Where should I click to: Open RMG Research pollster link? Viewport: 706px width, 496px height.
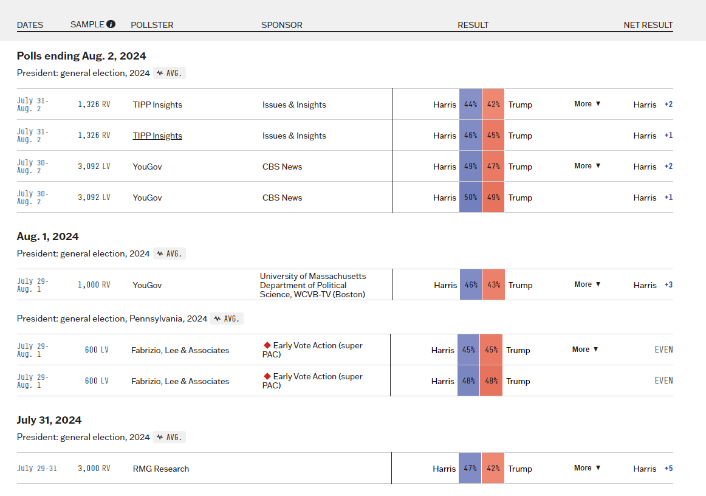click(x=161, y=469)
